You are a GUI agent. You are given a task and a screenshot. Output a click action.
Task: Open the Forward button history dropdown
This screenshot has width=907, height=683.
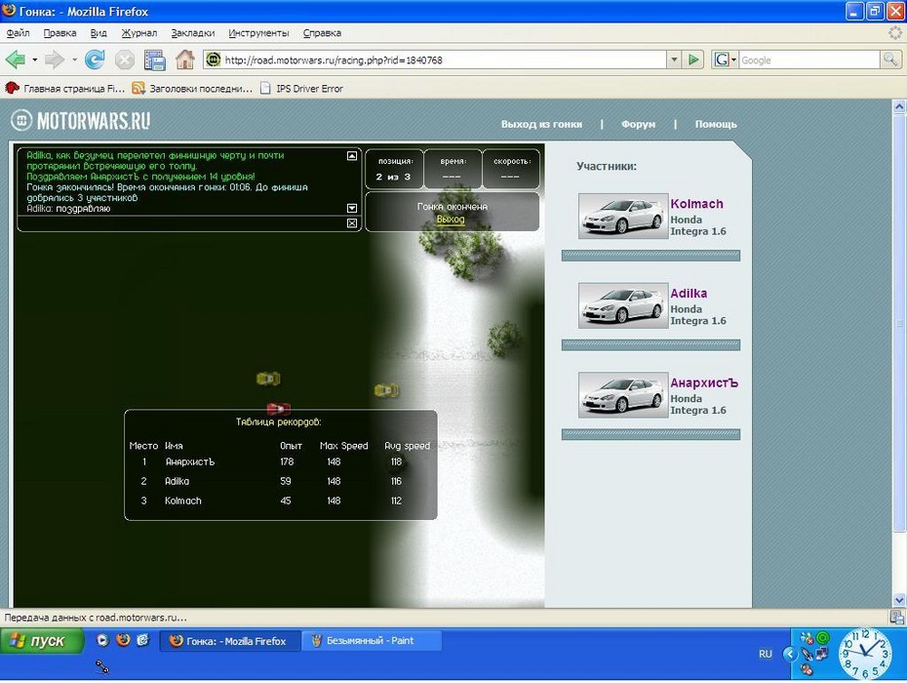73,60
